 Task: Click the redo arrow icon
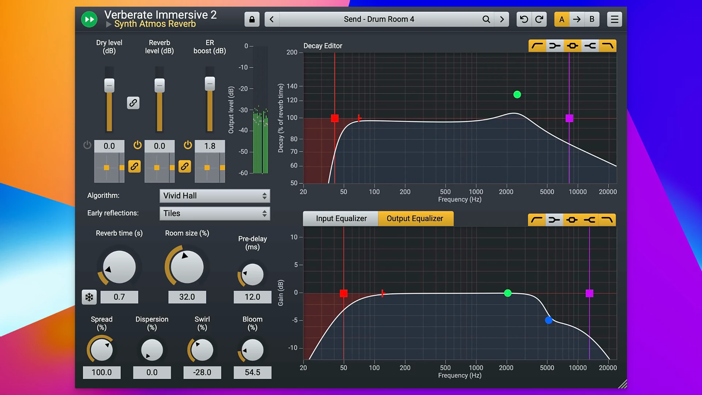[539, 19]
